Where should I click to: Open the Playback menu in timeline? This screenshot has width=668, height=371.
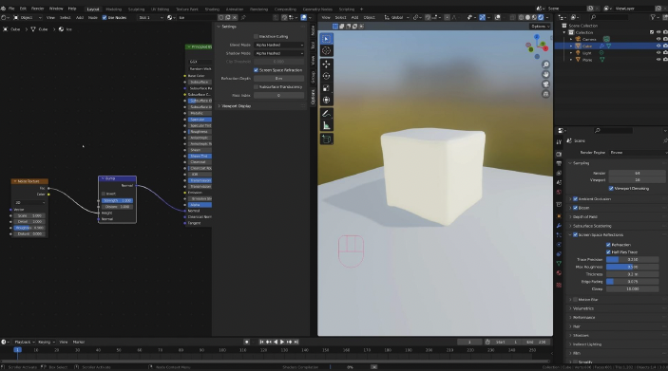click(24, 342)
